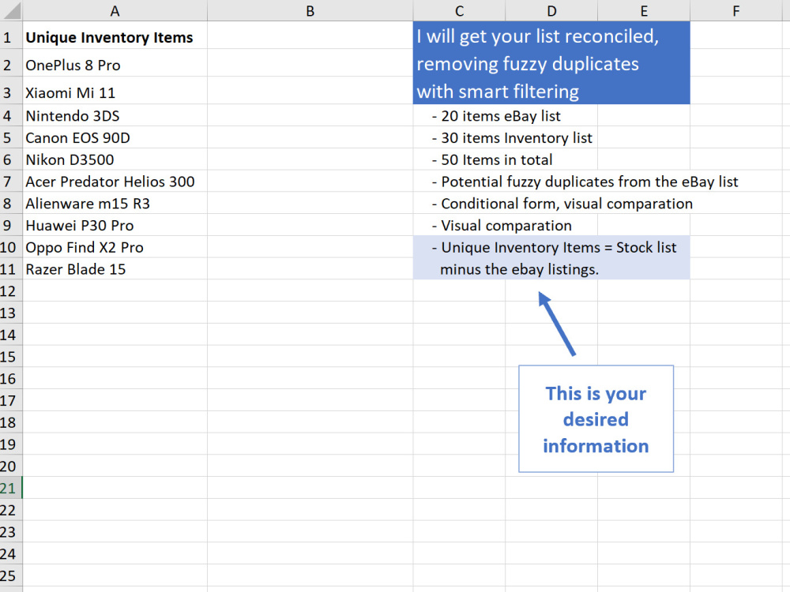Select the 'Xiaomi Mi 11' cell
The image size is (790, 592).
click(115, 92)
